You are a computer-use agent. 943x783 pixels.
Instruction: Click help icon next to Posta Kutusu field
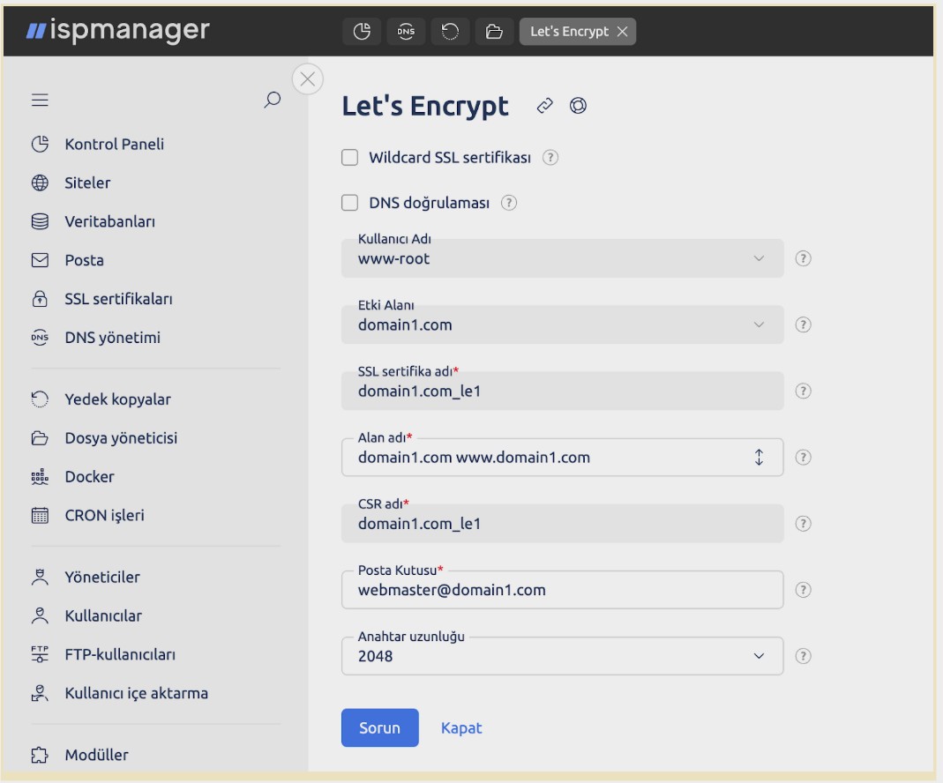pos(803,590)
